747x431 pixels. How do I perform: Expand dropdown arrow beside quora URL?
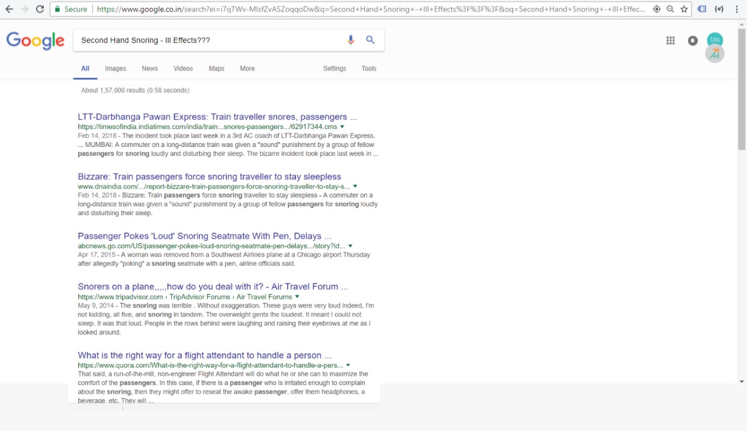point(348,365)
